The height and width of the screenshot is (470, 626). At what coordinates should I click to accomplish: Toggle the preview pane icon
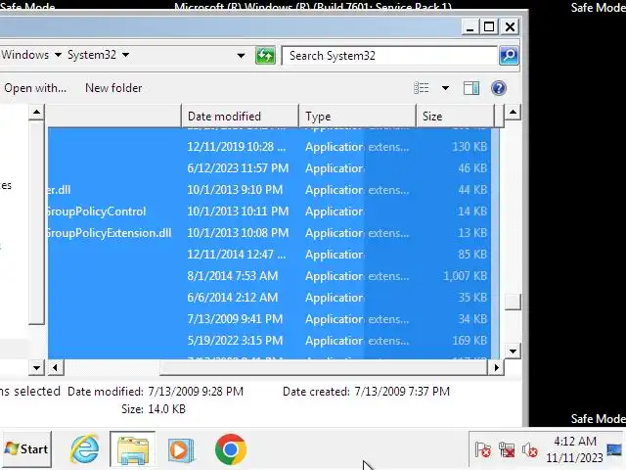471,88
